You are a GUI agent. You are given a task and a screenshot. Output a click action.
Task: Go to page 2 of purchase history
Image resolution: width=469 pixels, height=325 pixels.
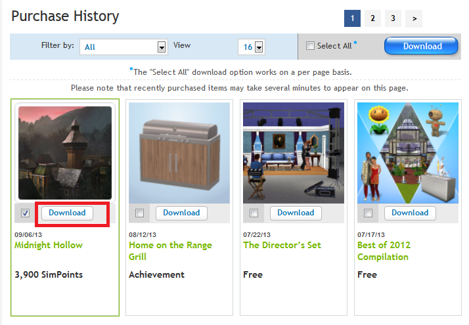pyautogui.click(x=372, y=18)
